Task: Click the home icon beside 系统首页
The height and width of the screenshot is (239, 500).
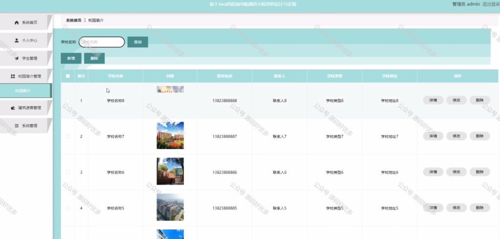Action: click(17, 22)
